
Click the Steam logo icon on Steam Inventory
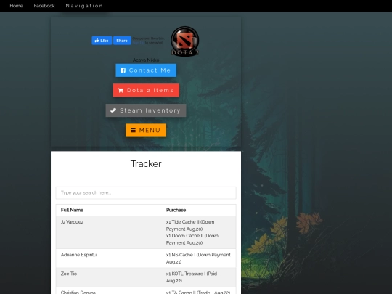[x=113, y=110]
